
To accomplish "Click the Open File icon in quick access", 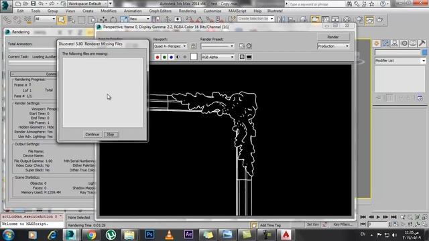I will pos(25,3).
